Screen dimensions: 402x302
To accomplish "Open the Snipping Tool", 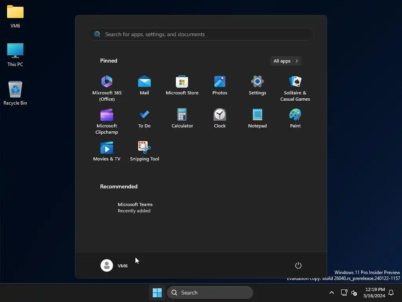I will coord(144,151).
